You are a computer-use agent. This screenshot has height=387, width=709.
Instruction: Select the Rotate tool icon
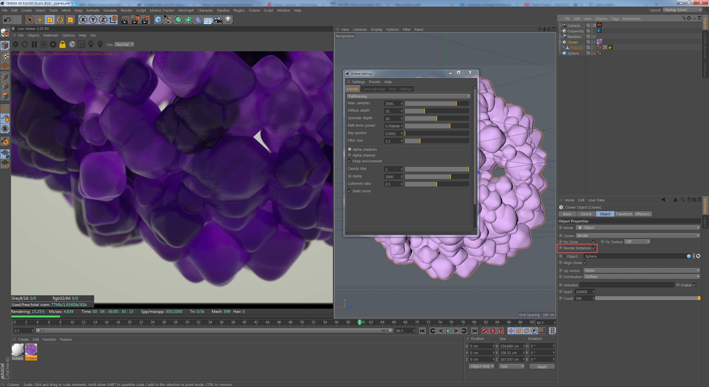click(x=60, y=20)
